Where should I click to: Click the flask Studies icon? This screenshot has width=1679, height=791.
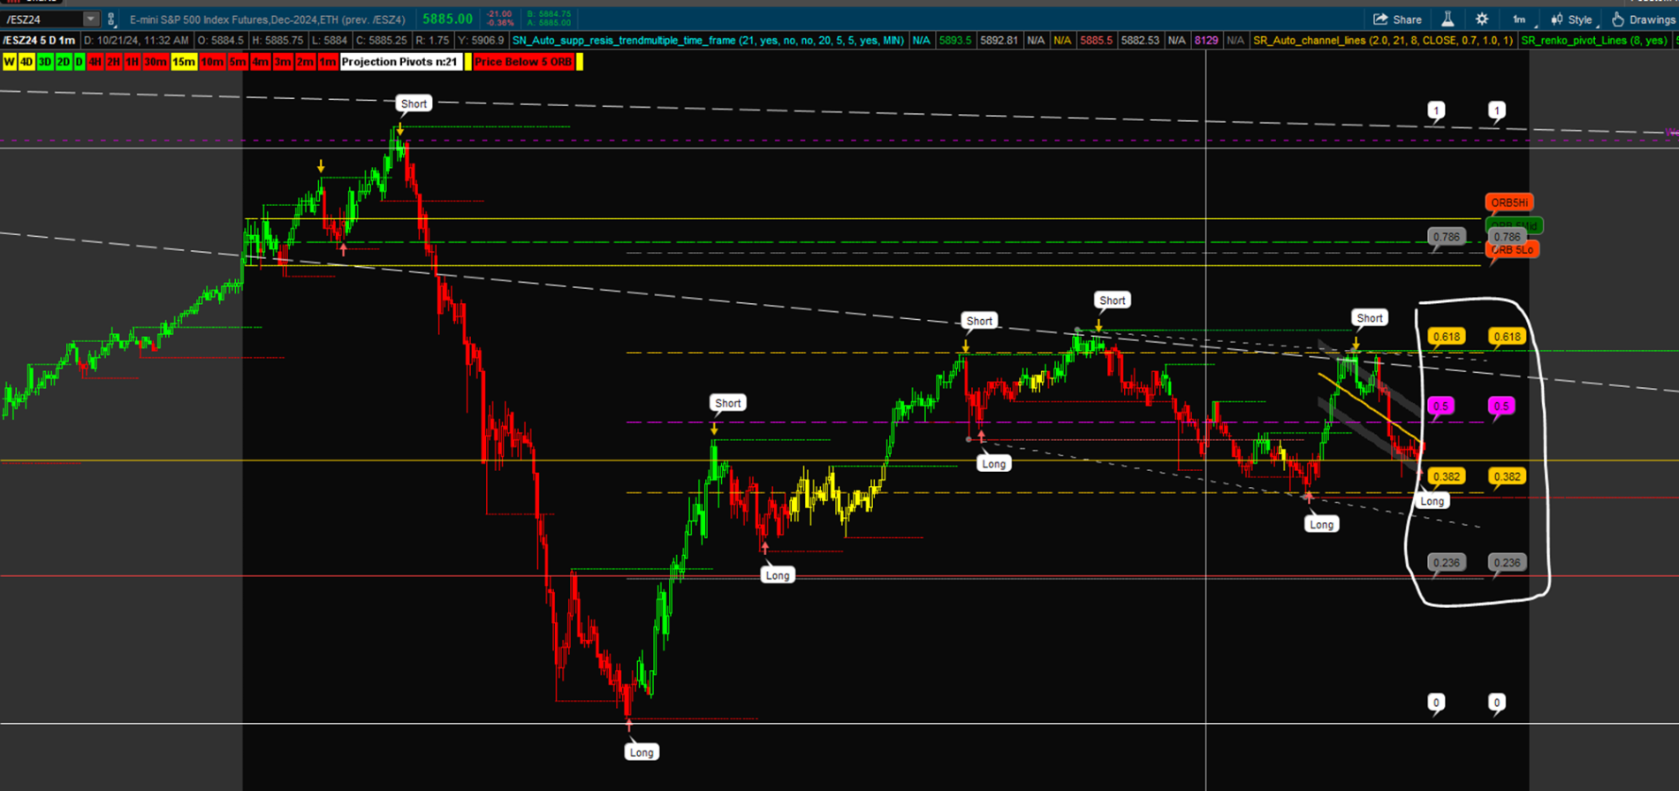1447,19
